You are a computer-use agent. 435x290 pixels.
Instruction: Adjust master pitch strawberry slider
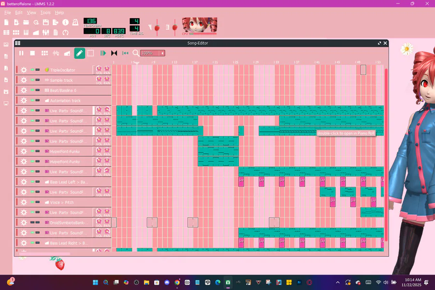175,27
